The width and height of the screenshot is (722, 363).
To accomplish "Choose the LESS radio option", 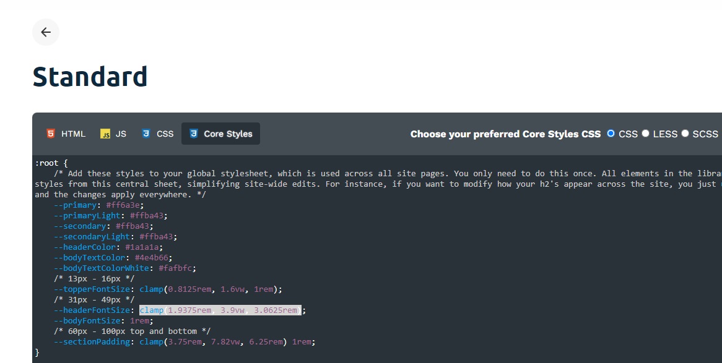I will click(646, 134).
